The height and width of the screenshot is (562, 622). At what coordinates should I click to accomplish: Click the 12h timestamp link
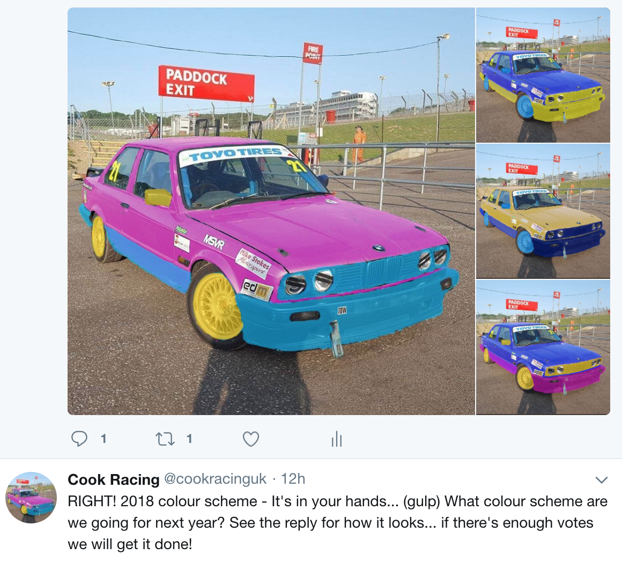(293, 479)
